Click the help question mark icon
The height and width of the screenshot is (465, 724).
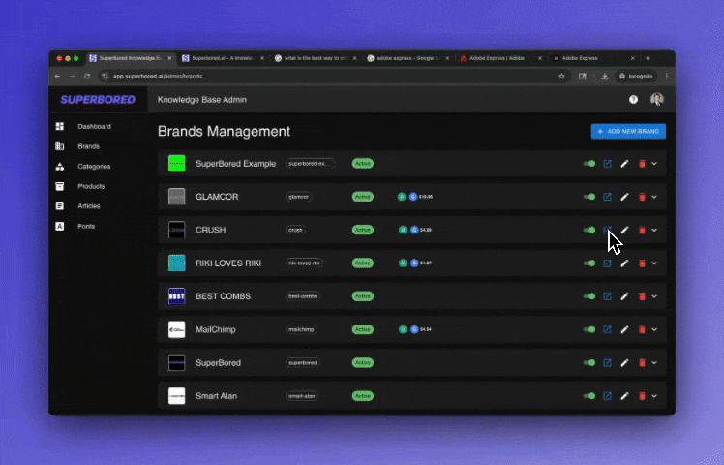633,100
